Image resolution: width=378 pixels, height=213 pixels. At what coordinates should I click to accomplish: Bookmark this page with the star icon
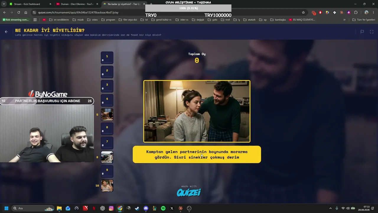click(303, 12)
